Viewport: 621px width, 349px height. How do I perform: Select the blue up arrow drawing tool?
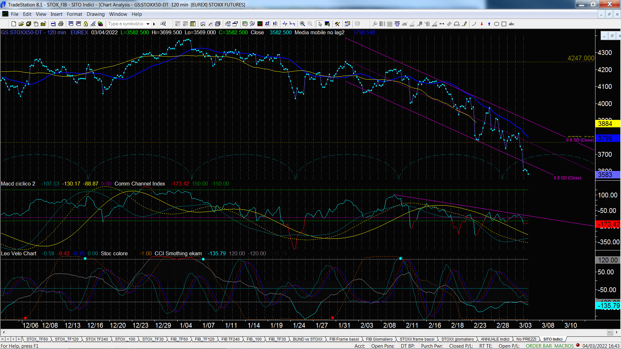click(489, 24)
